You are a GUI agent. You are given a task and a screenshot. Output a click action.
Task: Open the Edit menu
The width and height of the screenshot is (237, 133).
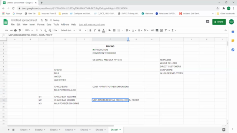[19, 24]
